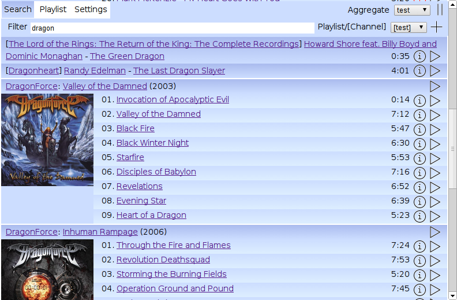
Task: Play entire Valley of the Damned album
Action: pos(435,86)
